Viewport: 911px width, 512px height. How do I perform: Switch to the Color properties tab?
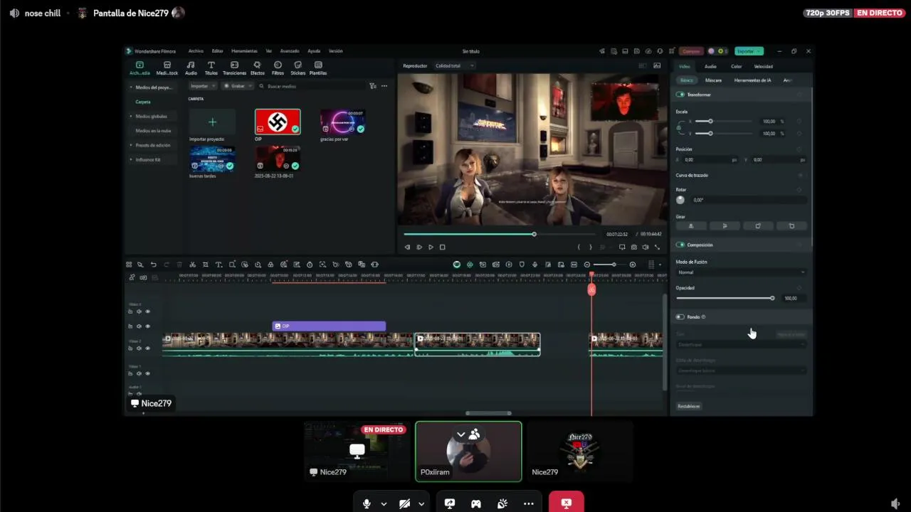coord(737,67)
